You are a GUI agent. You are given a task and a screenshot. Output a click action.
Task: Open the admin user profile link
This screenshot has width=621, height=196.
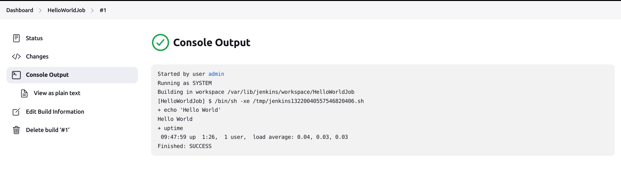coord(216,74)
